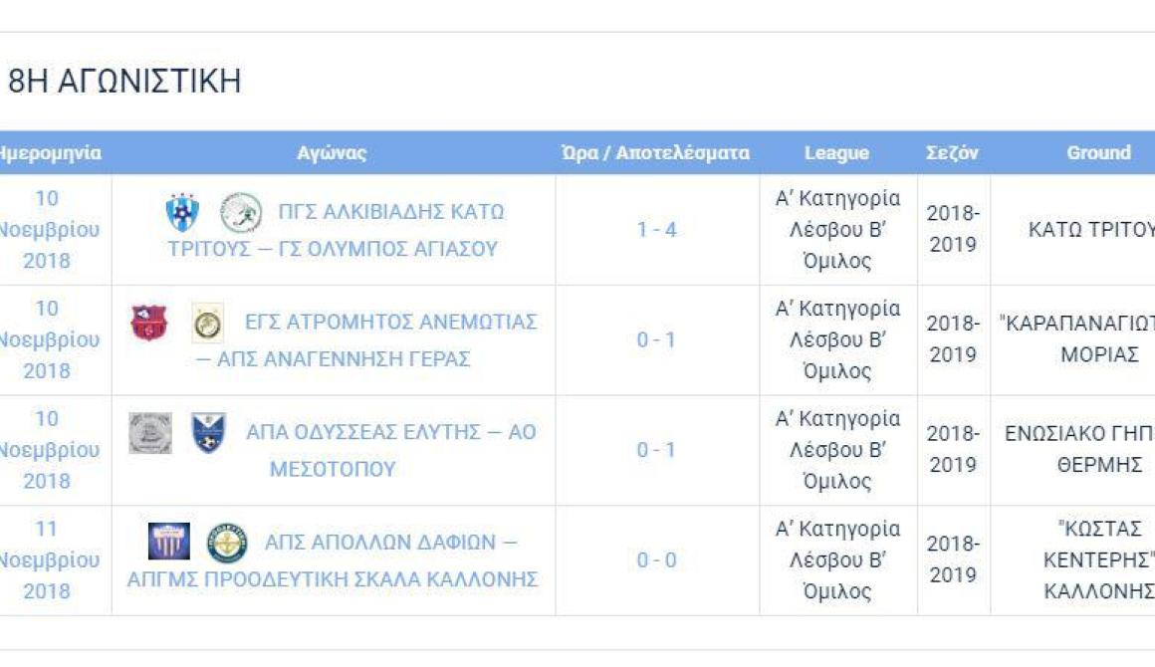Click the ΑΟ Μεσοτόπου blue shield logo
This screenshot has height=667, width=1155.
[x=208, y=433]
